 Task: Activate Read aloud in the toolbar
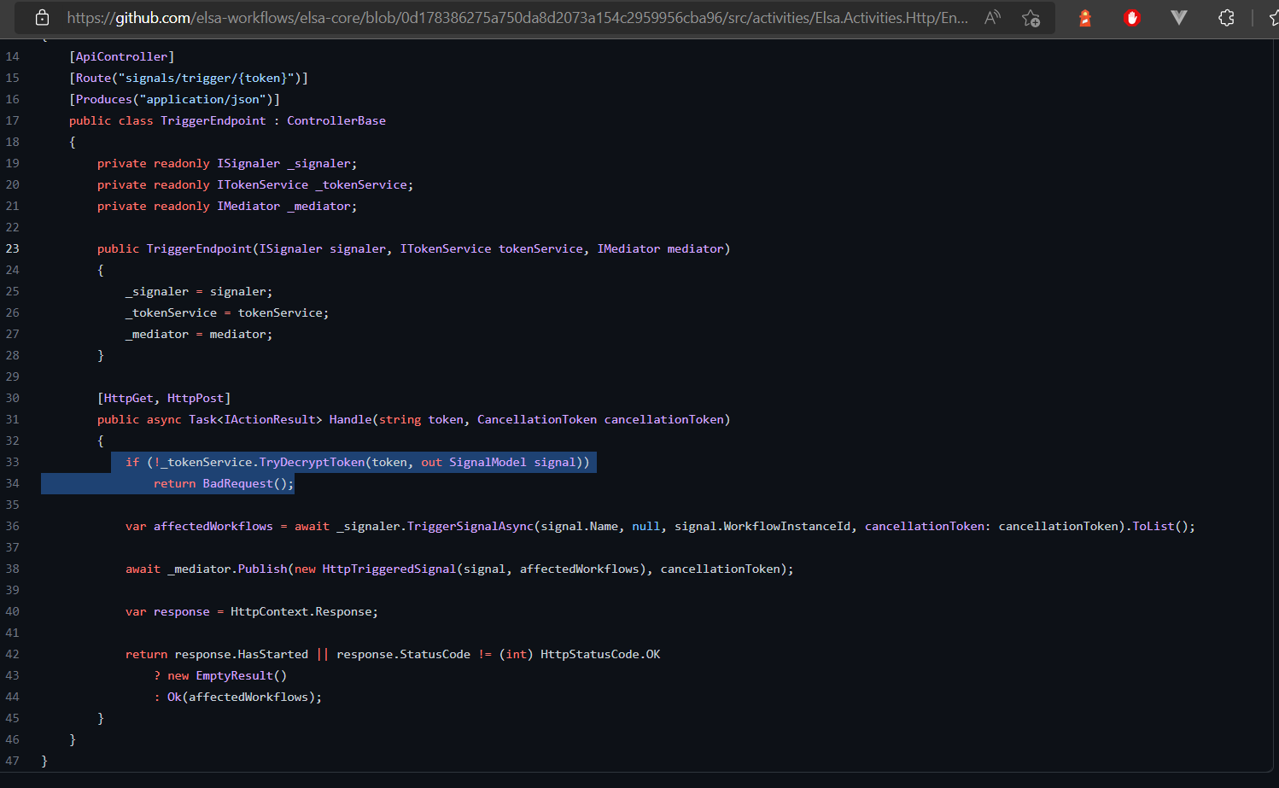point(992,17)
